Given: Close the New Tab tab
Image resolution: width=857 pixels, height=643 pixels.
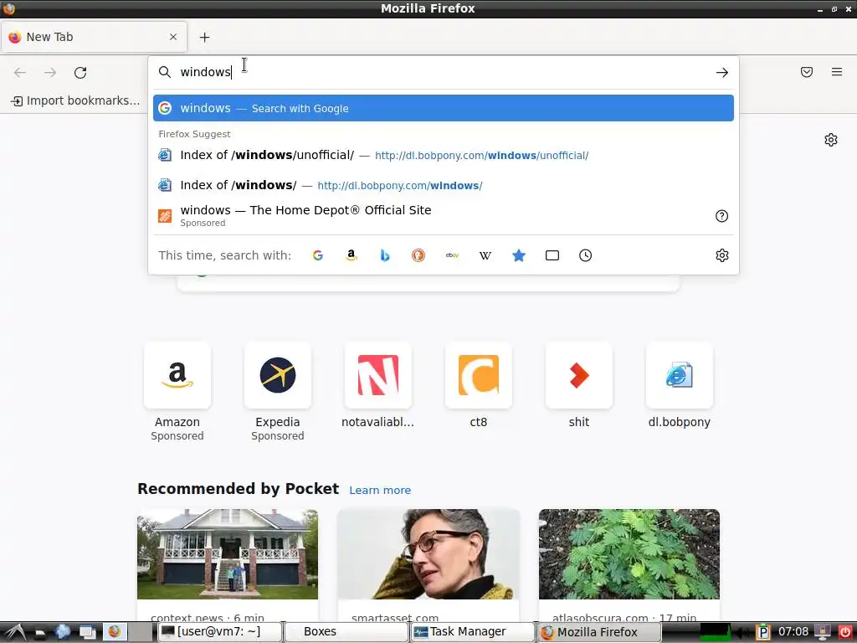Looking at the screenshot, I should (x=173, y=37).
